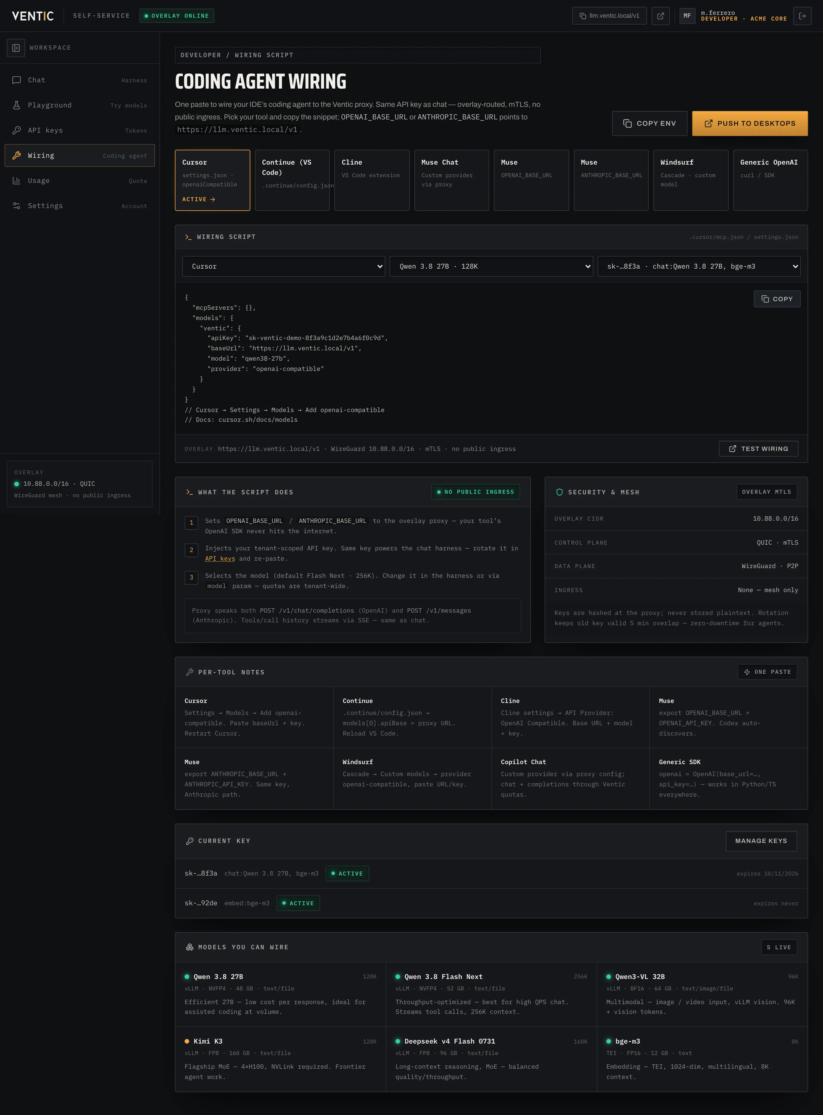This screenshot has height=1115, width=823.
Task: Open external link icon in top bar
Action: 661,16
